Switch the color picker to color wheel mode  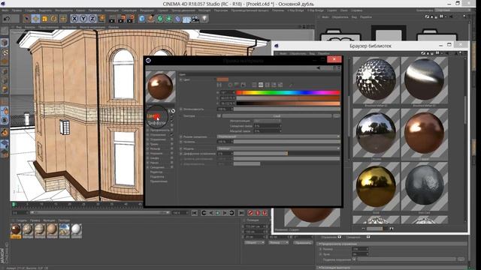pos(230,85)
